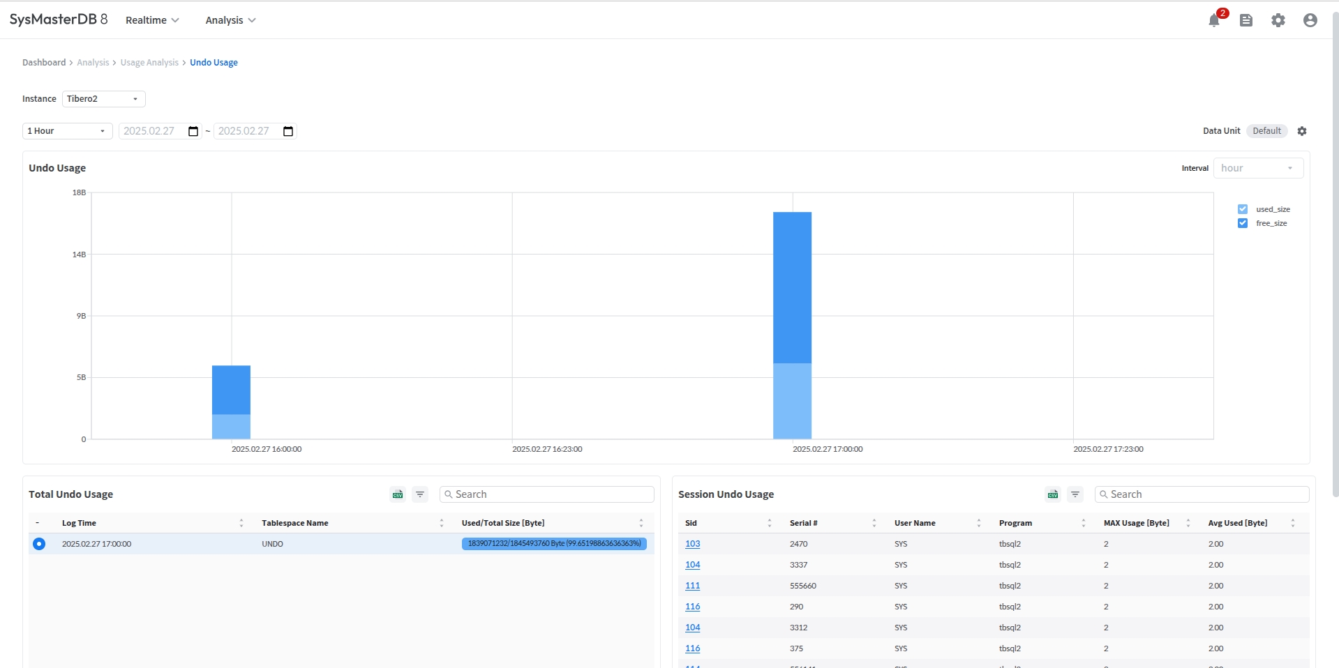
Task: Open the Realtime menu
Action: [152, 20]
